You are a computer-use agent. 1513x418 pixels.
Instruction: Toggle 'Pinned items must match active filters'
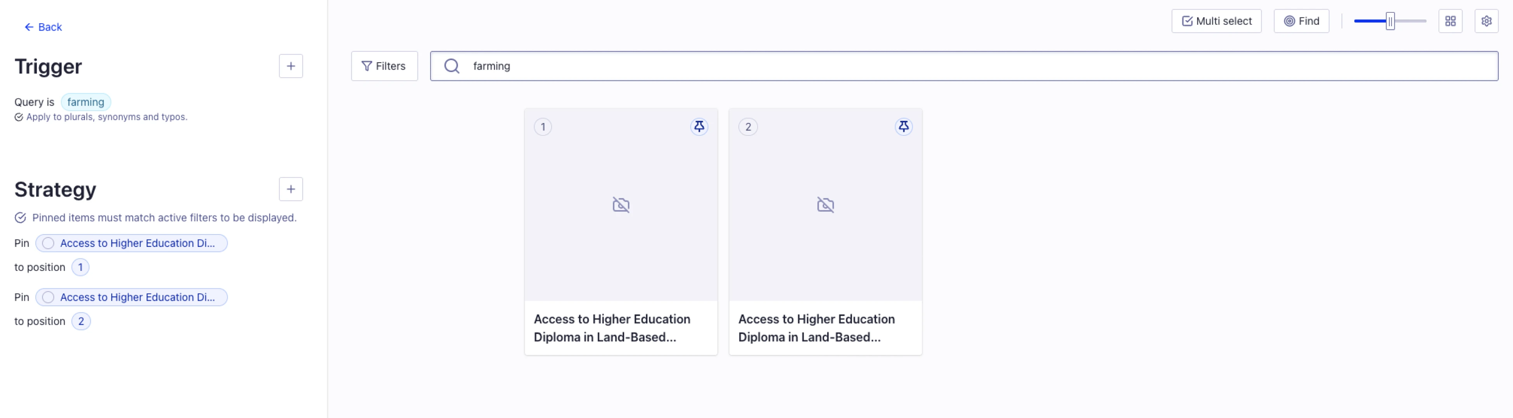click(21, 218)
